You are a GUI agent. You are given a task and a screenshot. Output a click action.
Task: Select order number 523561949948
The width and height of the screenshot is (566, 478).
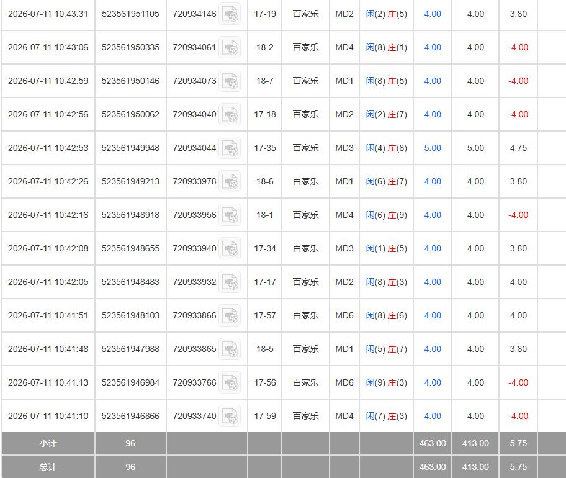click(x=130, y=148)
